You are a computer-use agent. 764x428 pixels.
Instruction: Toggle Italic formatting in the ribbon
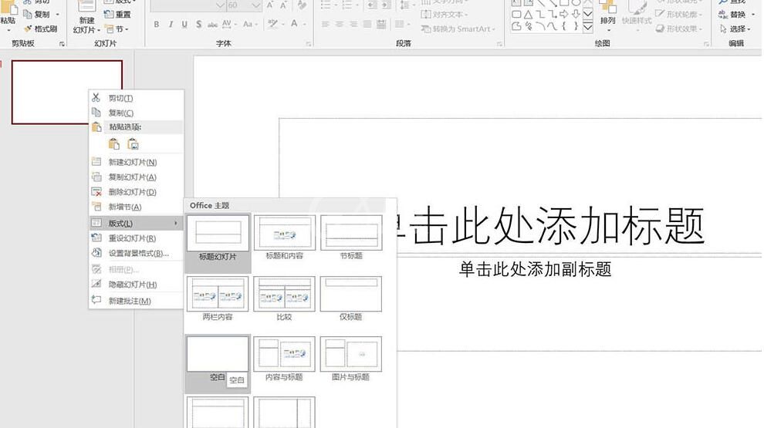click(x=171, y=24)
